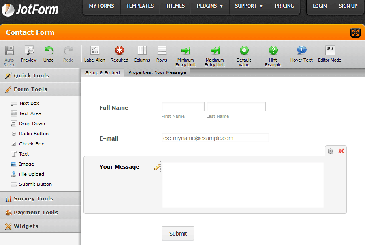Image resolution: width=365 pixels, height=245 pixels.
Task: Go to My Forms
Action: (x=102, y=6)
